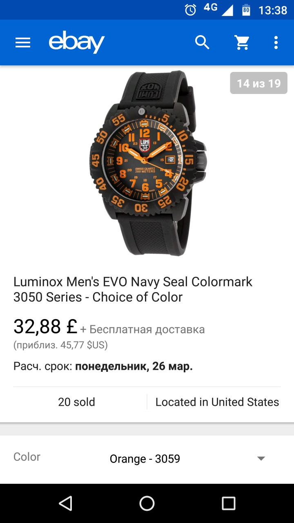Viewport: 294px width, 523px height.
Task: Open the shopping cart
Action: coord(242,42)
